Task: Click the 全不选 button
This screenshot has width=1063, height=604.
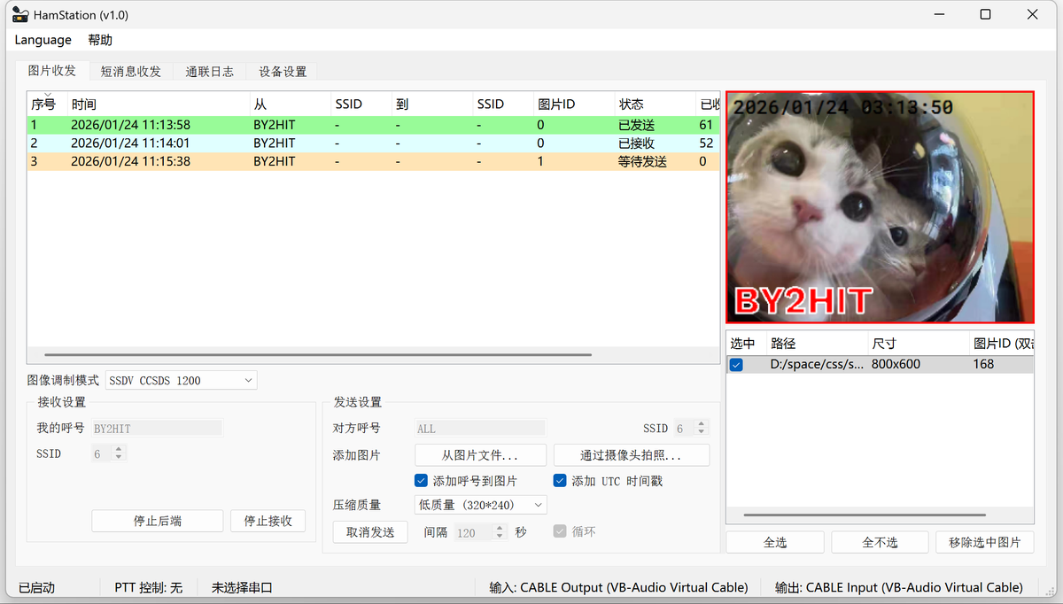Action: pos(880,541)
